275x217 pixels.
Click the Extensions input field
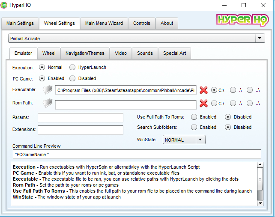80,130
